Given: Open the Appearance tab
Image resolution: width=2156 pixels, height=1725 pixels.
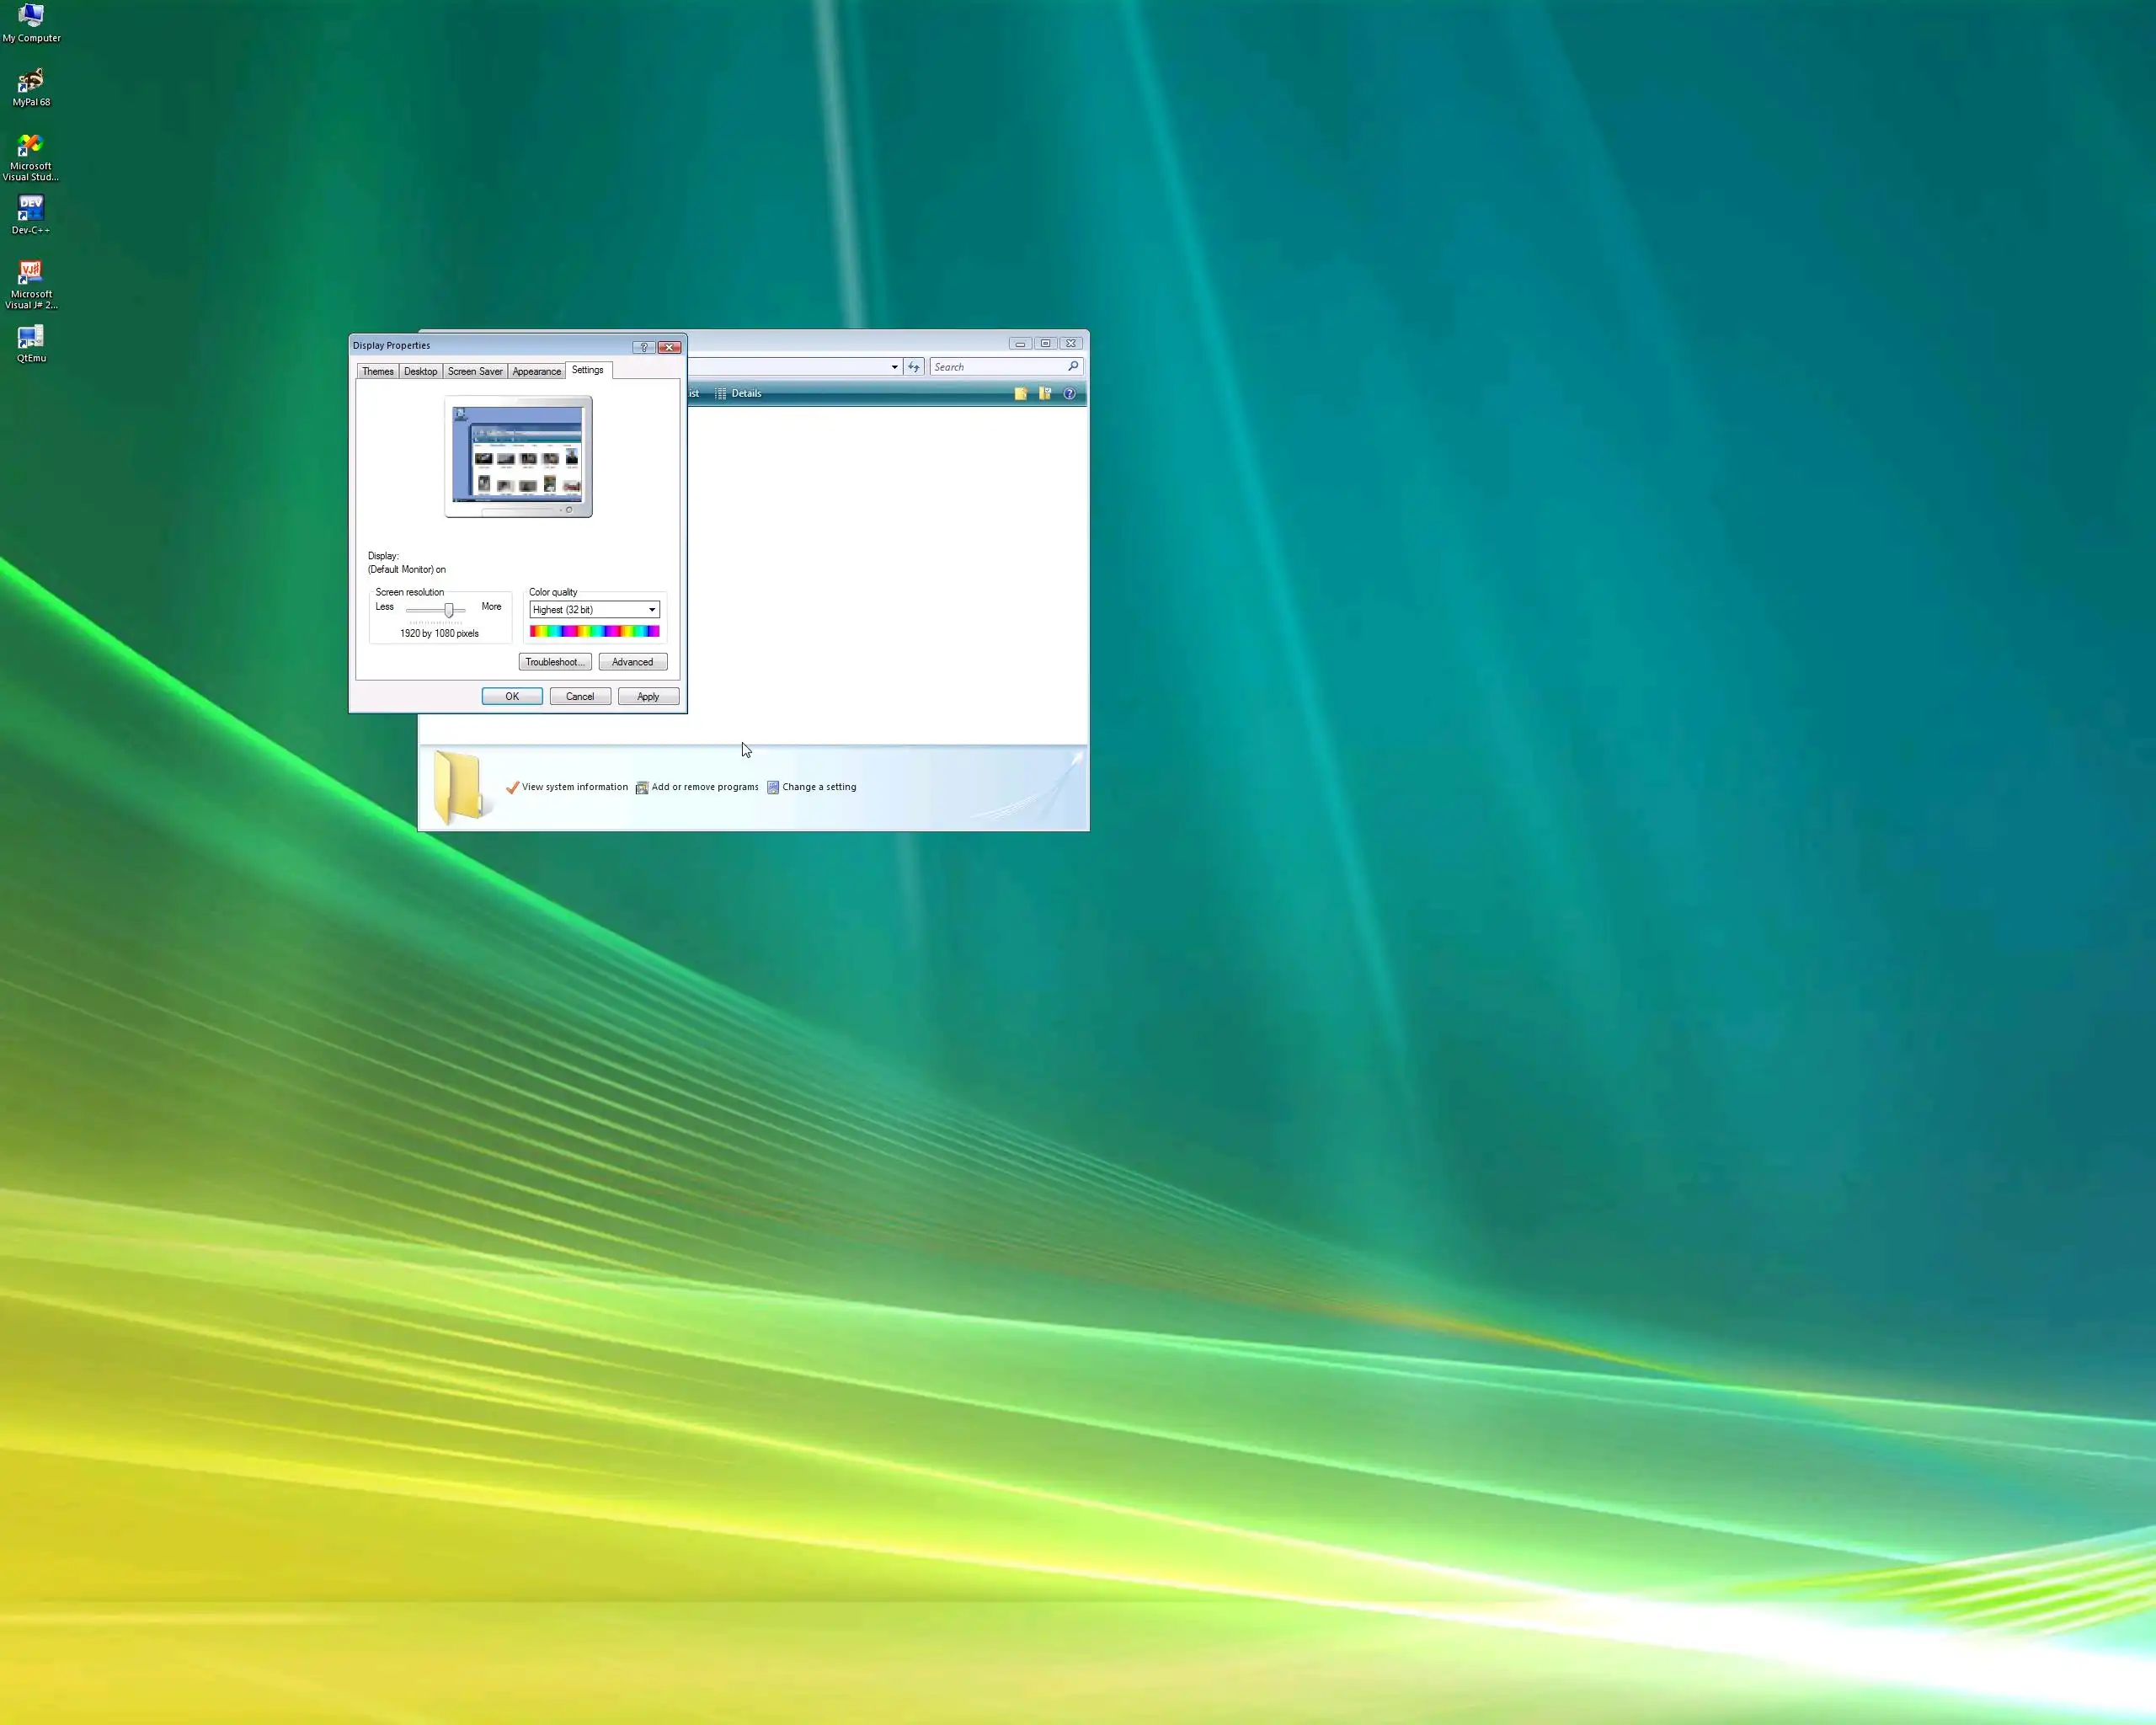Looking at the screenshot, I should tap(536, 372).
